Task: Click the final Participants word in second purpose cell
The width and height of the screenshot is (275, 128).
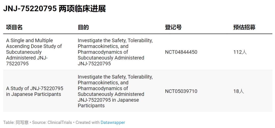Action: [91, 106]
